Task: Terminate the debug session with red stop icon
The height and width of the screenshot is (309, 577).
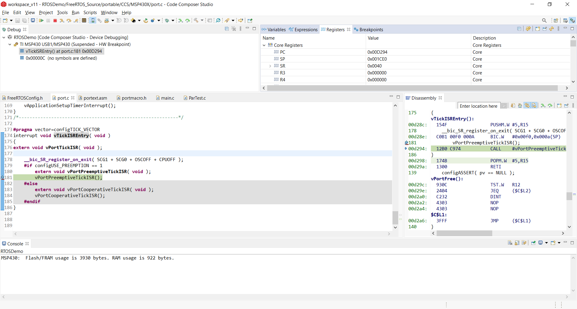Action: click(55, 20)
